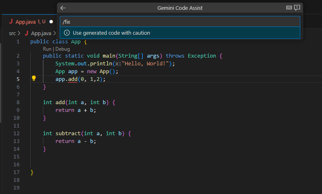
Task: Click 'App.java' in the breadcrumb path
Action: pyautogui.click(x=41, y=33)
